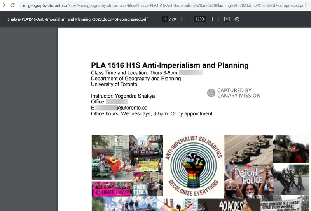Click the URL address bar
The image size is (311, 211).
click(163, 6)
